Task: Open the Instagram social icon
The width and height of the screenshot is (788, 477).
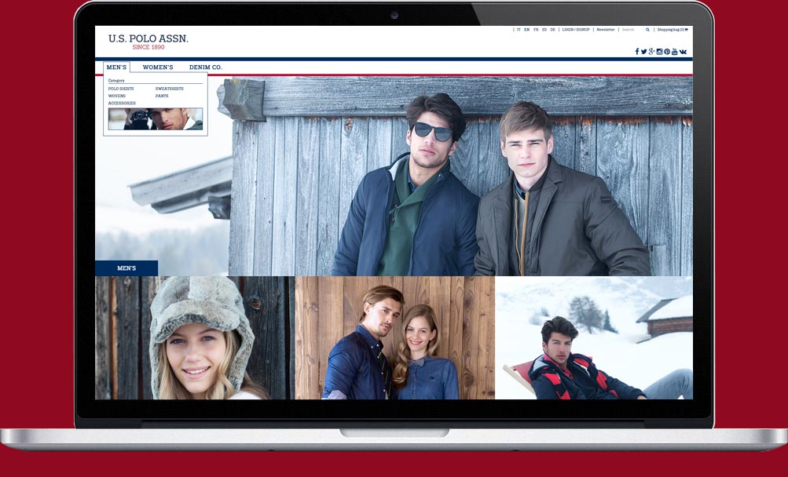Action: [659, 52]
